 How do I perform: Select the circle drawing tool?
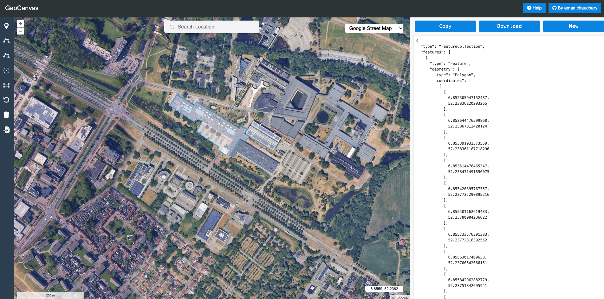click(x=6, y=71)
